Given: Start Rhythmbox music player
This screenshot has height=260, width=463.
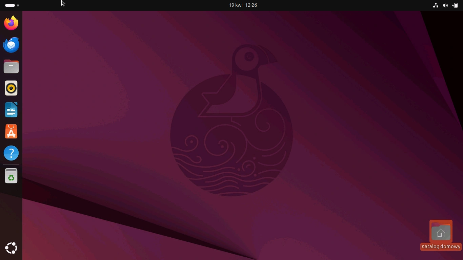Looking at the screenshot, I should (11, 88).
